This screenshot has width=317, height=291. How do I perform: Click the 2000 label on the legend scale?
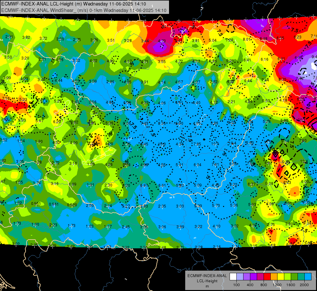click(x=304, y=285)
